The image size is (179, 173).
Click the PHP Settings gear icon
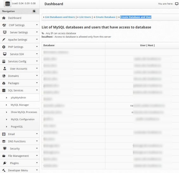click(x=4, y=47)
